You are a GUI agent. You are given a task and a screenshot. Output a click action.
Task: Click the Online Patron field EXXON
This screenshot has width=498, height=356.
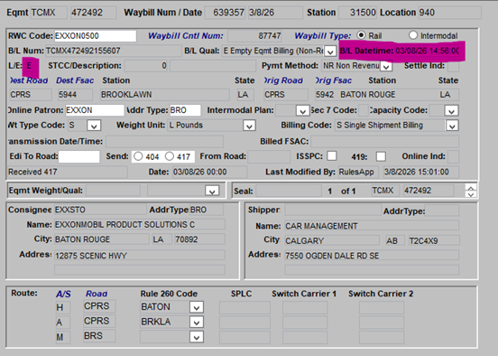[95, 110]
